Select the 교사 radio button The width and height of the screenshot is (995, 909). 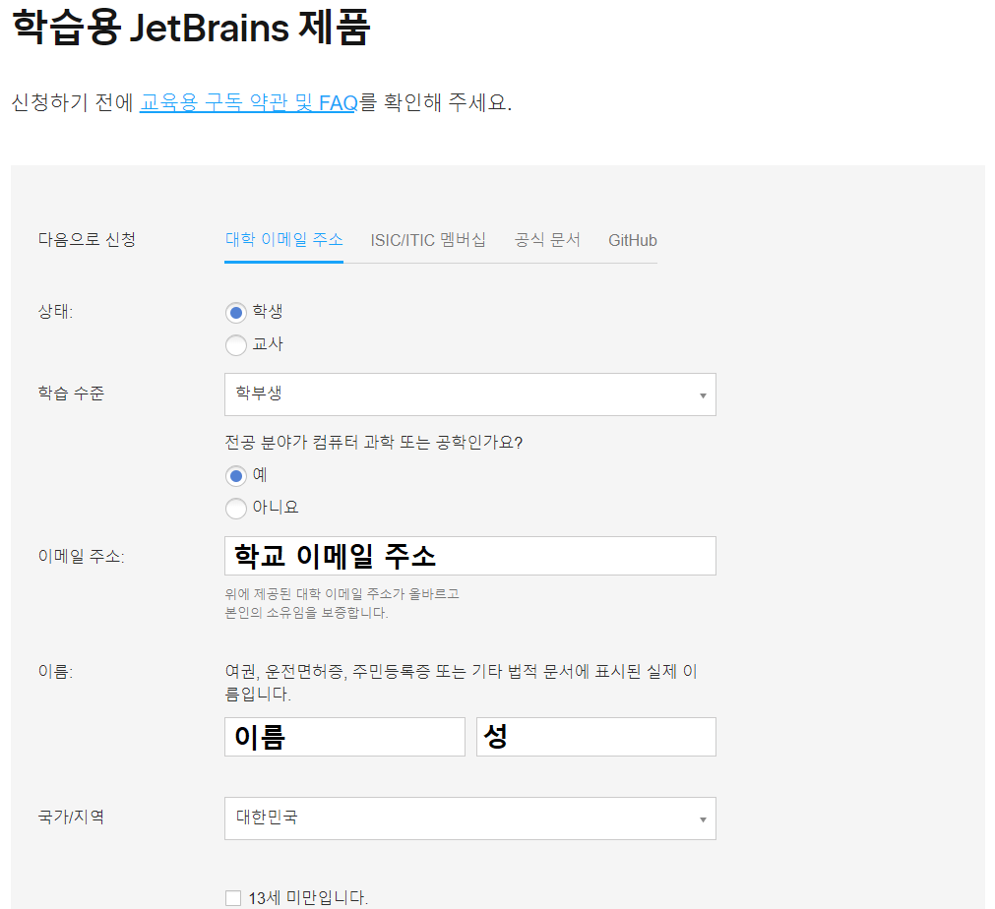tap(236, 345)
